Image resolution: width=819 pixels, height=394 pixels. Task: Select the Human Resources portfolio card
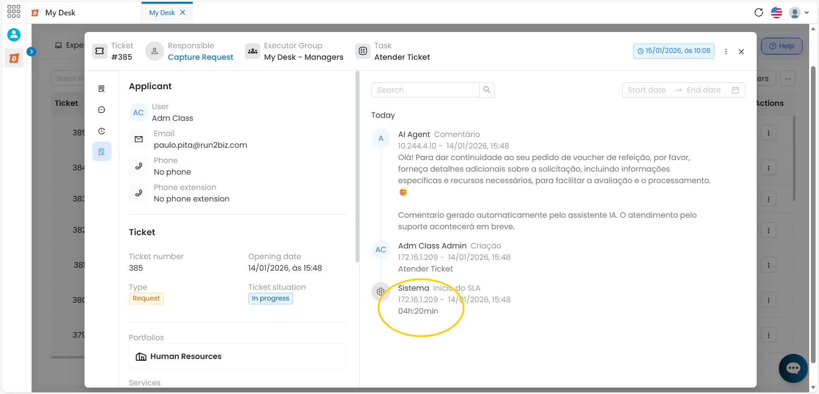(237, 356)
